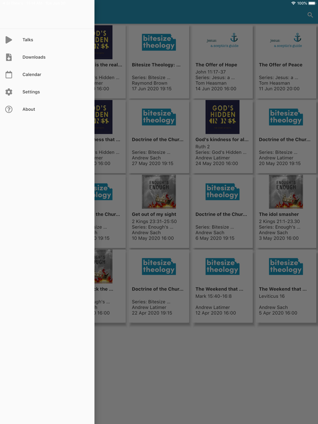
Task: Open Bitesize thumbnail dated 5 Apr 2020
Action: click(286, 266)
